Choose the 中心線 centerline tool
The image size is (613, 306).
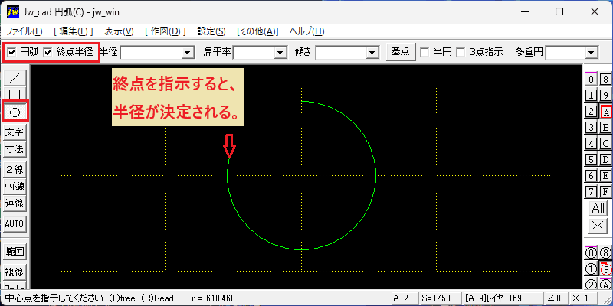pyautogui.click(x=15, y=187)
